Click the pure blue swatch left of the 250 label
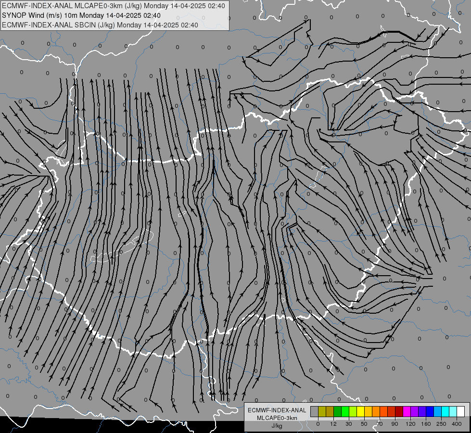Screen dimensions: 471x433 pos(430,411)
